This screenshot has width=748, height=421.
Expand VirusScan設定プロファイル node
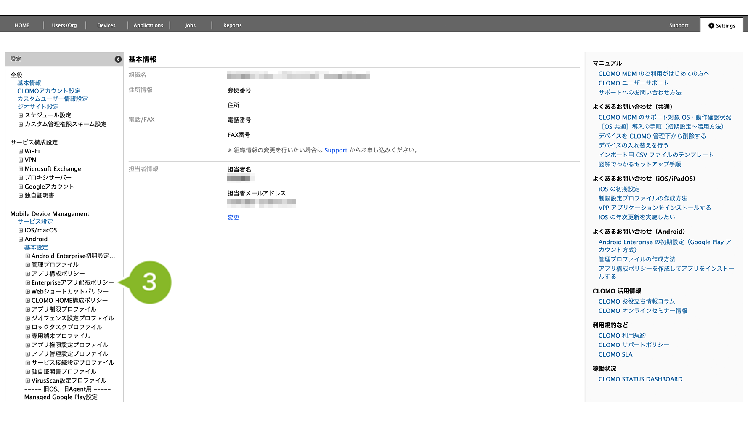click(x=28, y=381)
